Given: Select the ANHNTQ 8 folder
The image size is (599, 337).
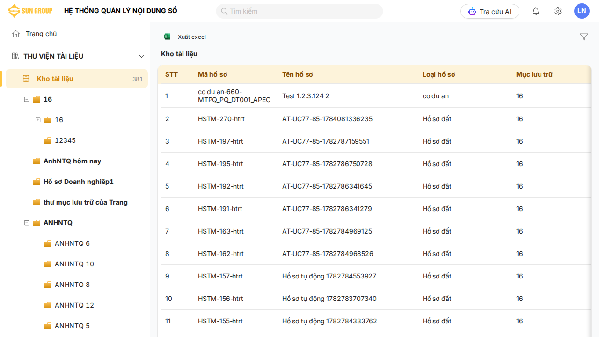Looking at the screenshot, I should 72,285.
